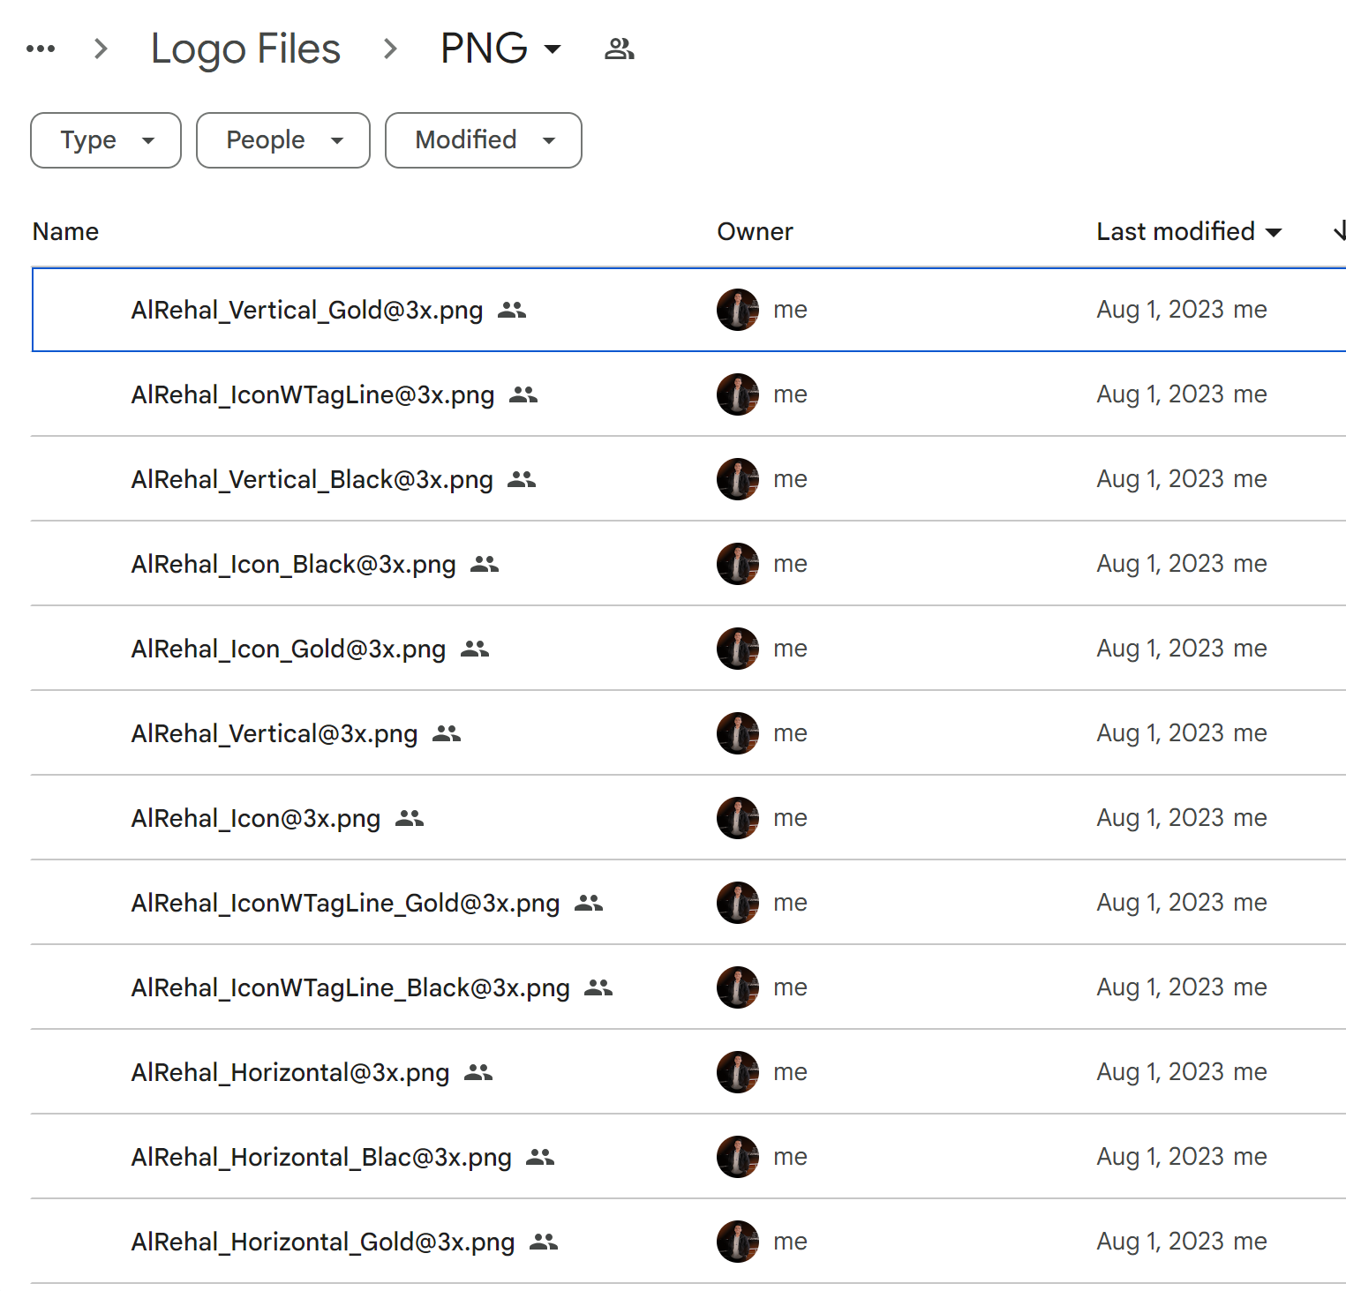Click owner avatar in AlRehal_Vertical_Black@3x.png row

click(738, 479)
